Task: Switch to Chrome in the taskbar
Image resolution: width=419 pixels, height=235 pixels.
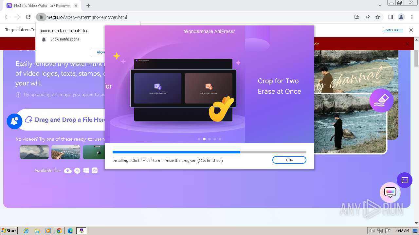Action: coord(59,231)
